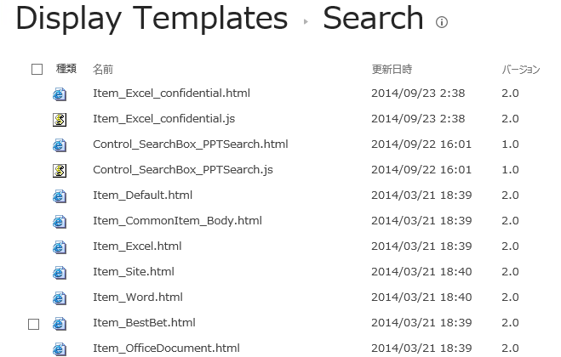
Task: Click the HTML icon beside Control_SearchBox_PPTSearch.html
Action: pyautogui.click(x=60, y=145)
